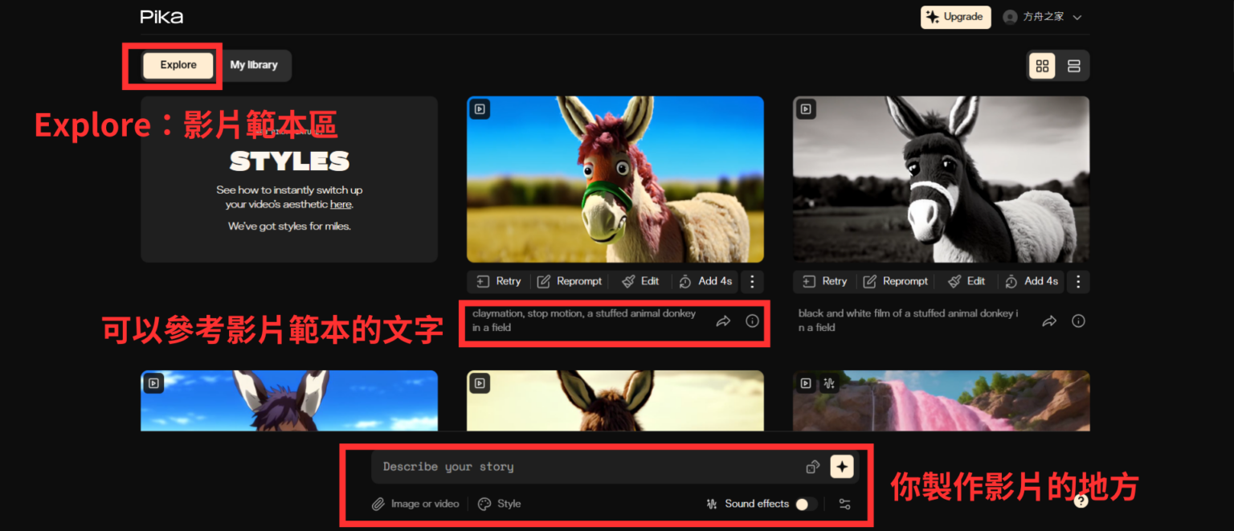This screenshot has height=531, width=1234.
Task: Open info icon for claymation donkey prompt
Action: click(x=752, y=321)
